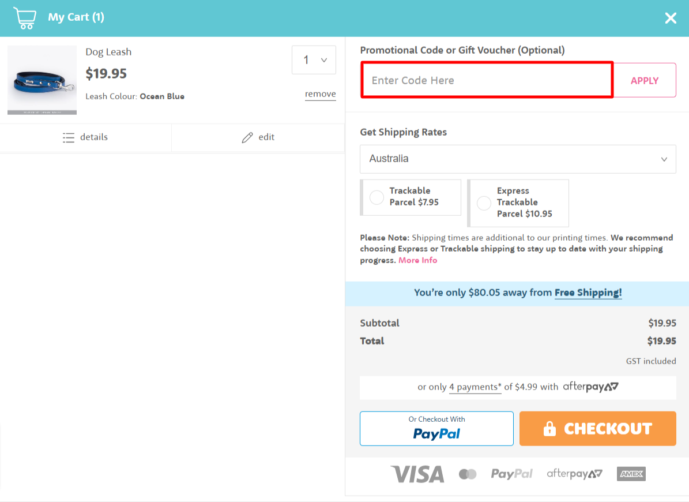Open the quantity dropdown for Dog Leash
The image size is (689, 502).
tap(314, 60)
